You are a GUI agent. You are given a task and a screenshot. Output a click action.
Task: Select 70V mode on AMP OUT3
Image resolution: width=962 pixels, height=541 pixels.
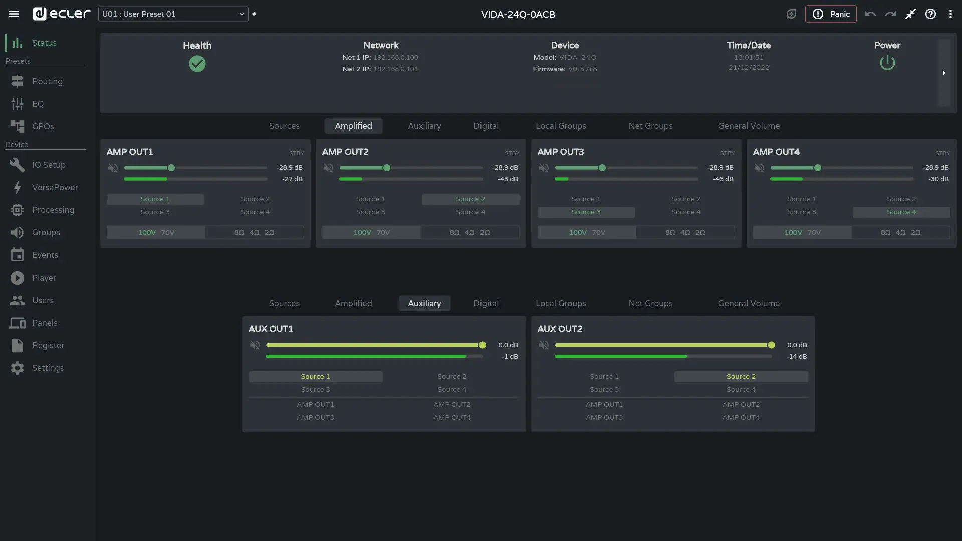(x=598, y=233)
